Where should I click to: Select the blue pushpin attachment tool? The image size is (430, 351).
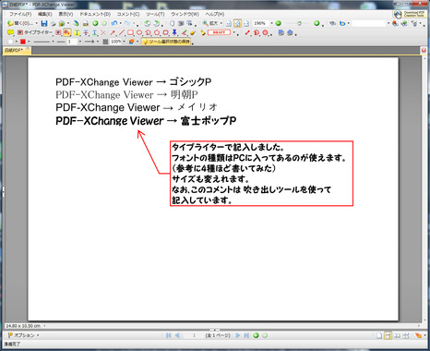(174, 32)
